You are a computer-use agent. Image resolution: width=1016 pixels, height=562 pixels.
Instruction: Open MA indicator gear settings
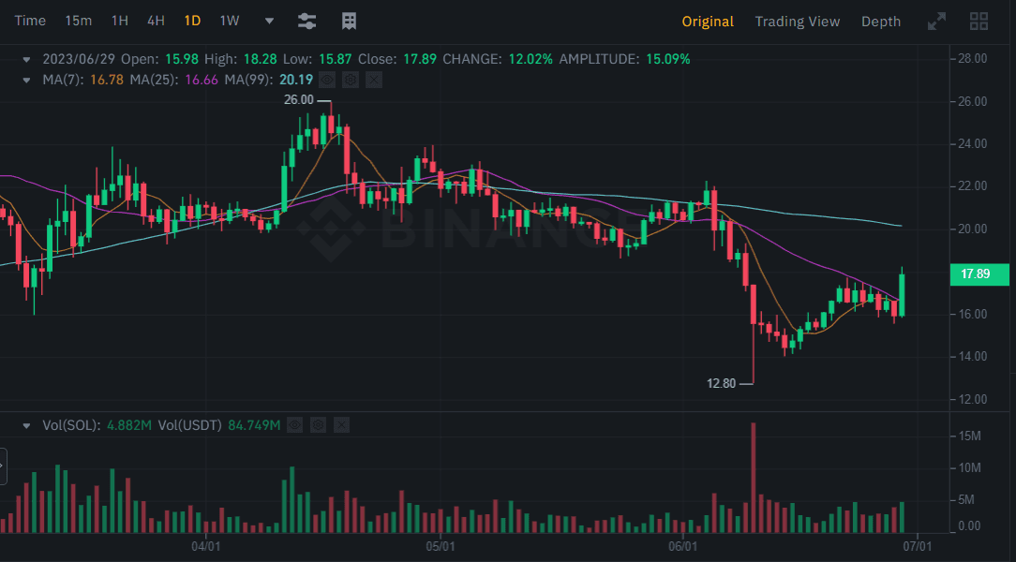pos(351,80)
